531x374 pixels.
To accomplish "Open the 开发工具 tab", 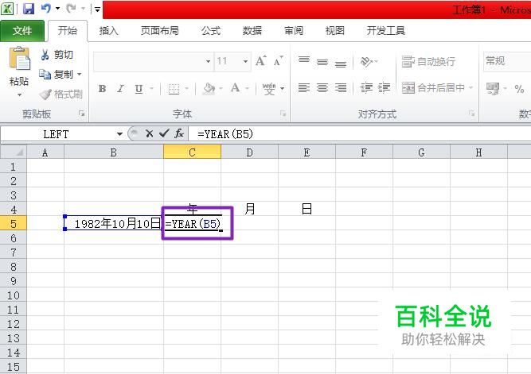I will click(x=386, y=31).
